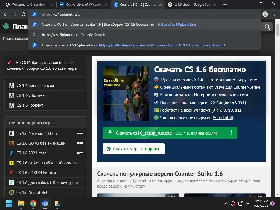
Task: Click the CS 1.6 чистая версия icon
Action: 11,86
